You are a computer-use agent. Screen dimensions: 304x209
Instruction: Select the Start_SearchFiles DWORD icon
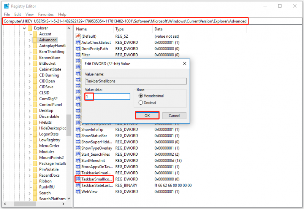click(78, 154)
